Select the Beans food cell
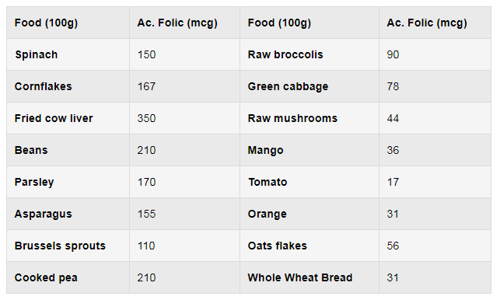 tap(68, 150)
